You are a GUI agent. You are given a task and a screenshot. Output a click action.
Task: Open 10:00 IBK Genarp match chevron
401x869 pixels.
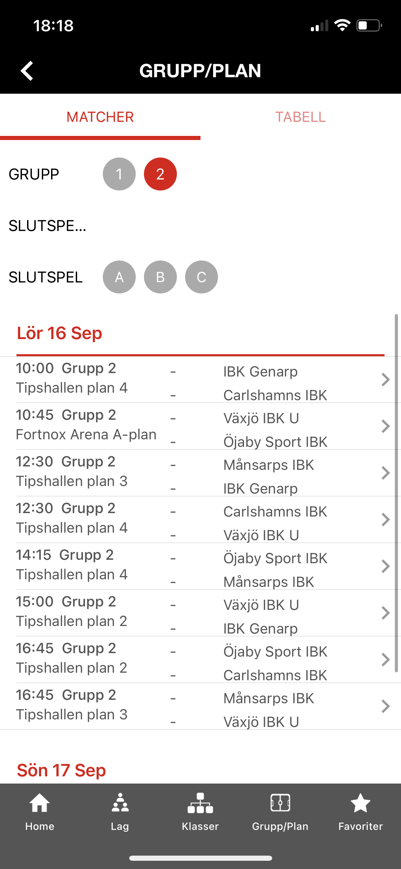pyautogui.click(x=386, y=380)
